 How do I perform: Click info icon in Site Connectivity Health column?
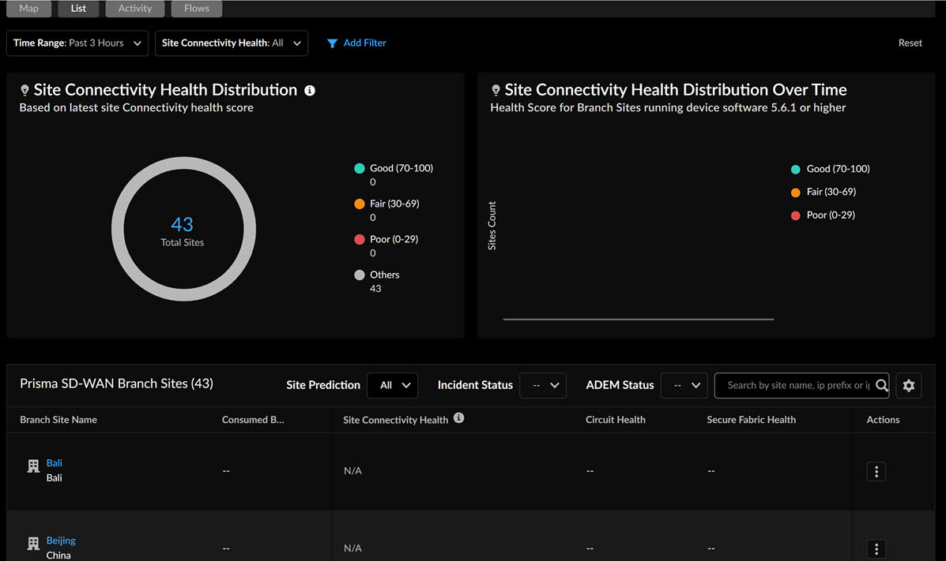tap(459, 418)
